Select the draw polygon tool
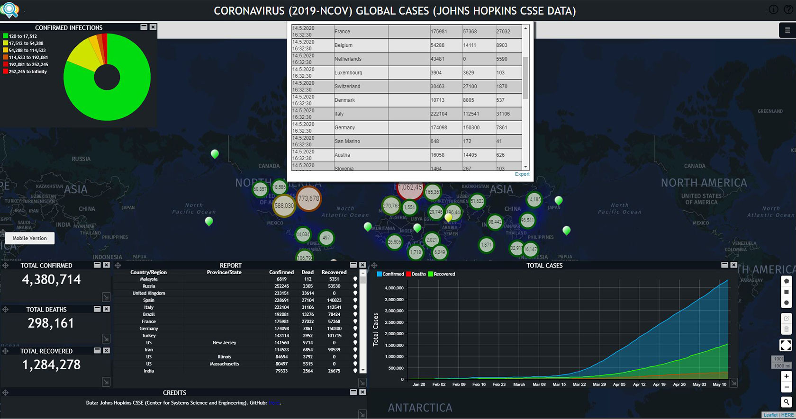This screenshot has height=419, width=796. [787, 281]
